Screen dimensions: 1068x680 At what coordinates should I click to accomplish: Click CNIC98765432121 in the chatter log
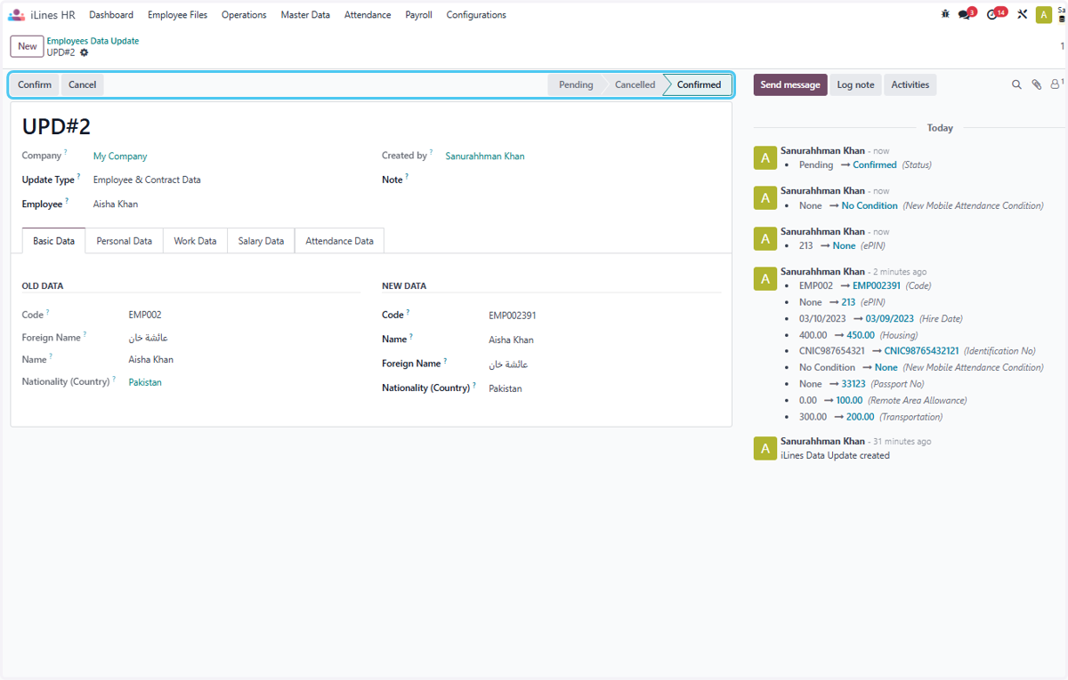[x=922, y=351]
